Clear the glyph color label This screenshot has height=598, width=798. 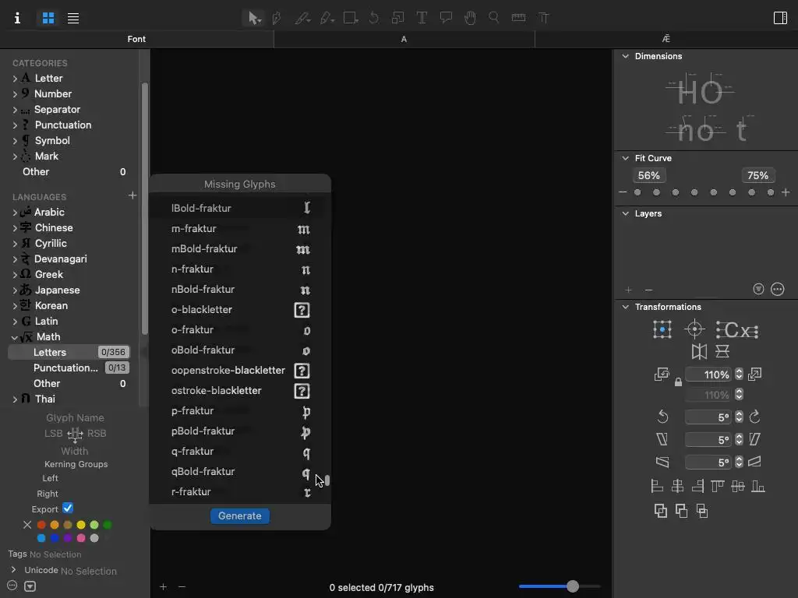coord(27,525)
